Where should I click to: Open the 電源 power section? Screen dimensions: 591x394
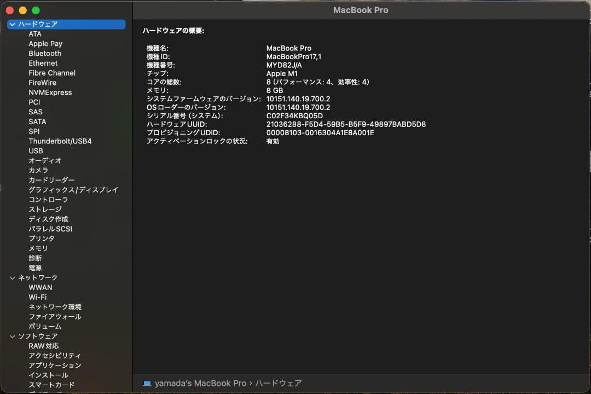35,268
